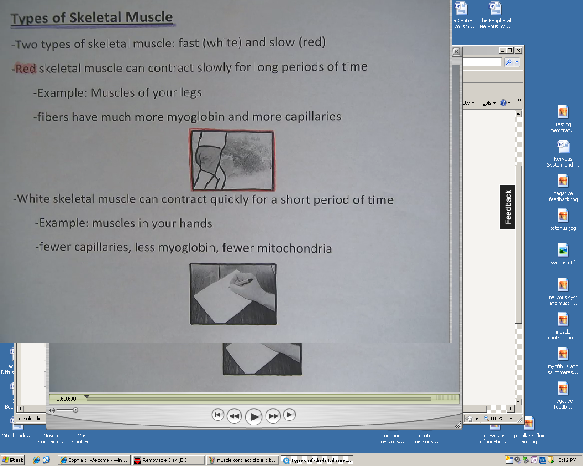Open the negative feedb... icon below myofibrils
Image resolution: width=583 pixels, height=466 pixels.
pyautogui.click(x=563, y=395)
